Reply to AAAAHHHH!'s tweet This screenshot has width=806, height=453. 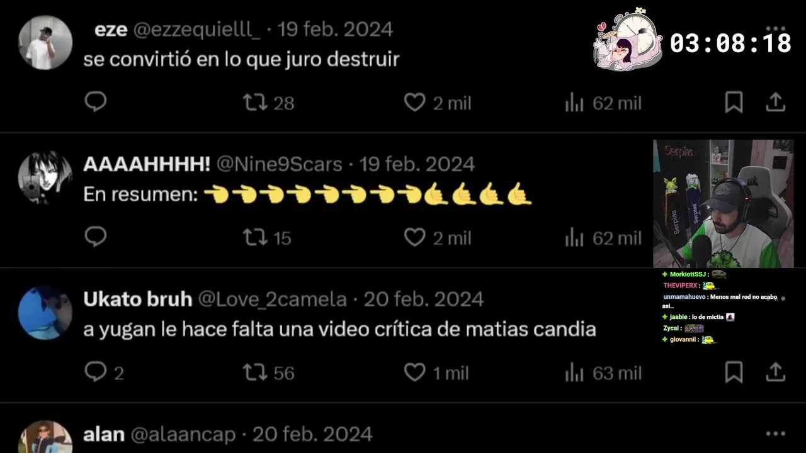pos(96,237)
